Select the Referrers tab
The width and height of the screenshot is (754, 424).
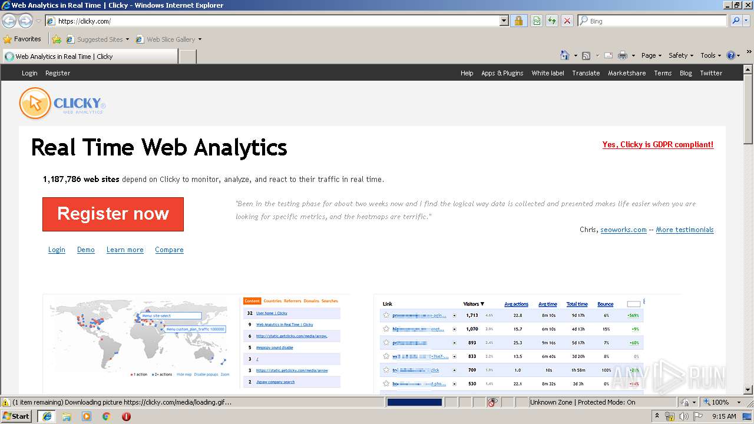click(293, 301)
